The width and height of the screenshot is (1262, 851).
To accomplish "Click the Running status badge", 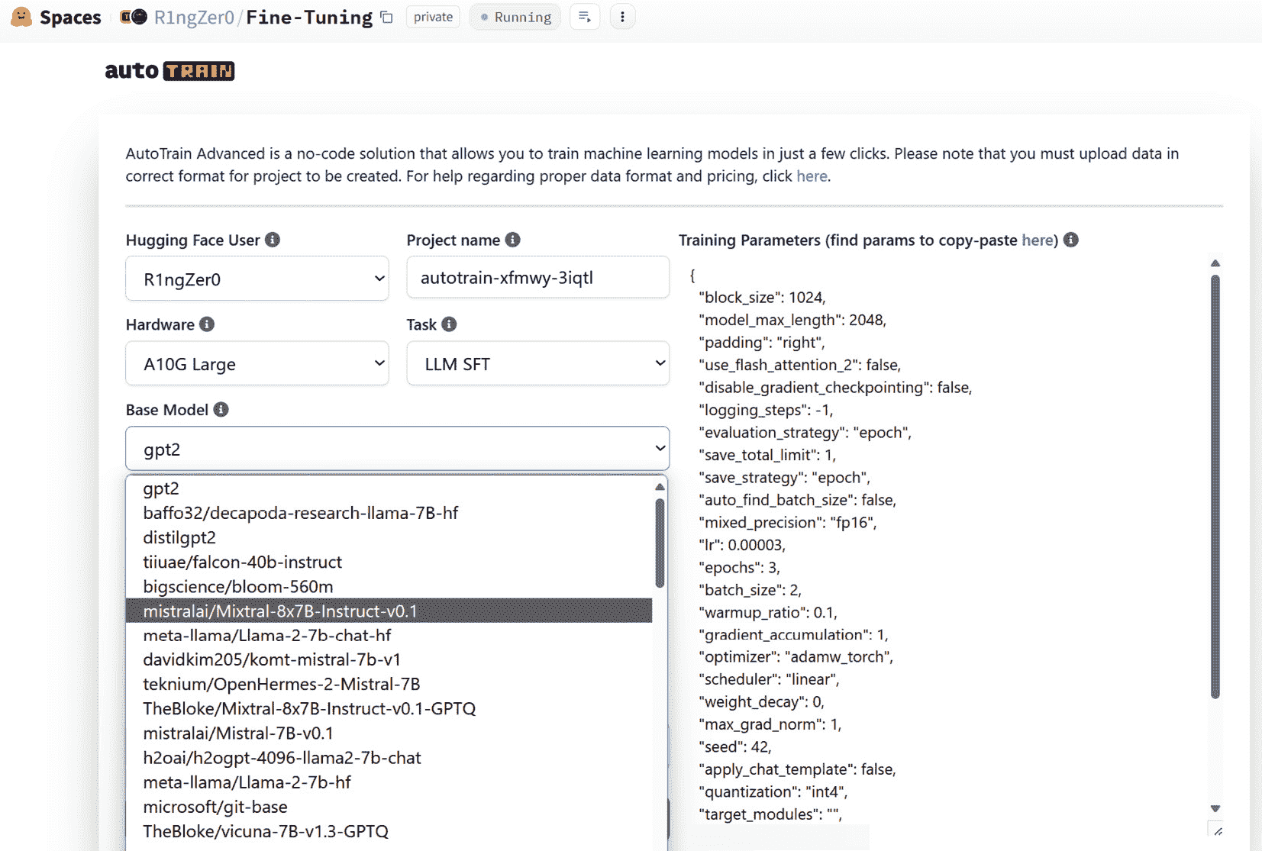I will tap(515, 17).
